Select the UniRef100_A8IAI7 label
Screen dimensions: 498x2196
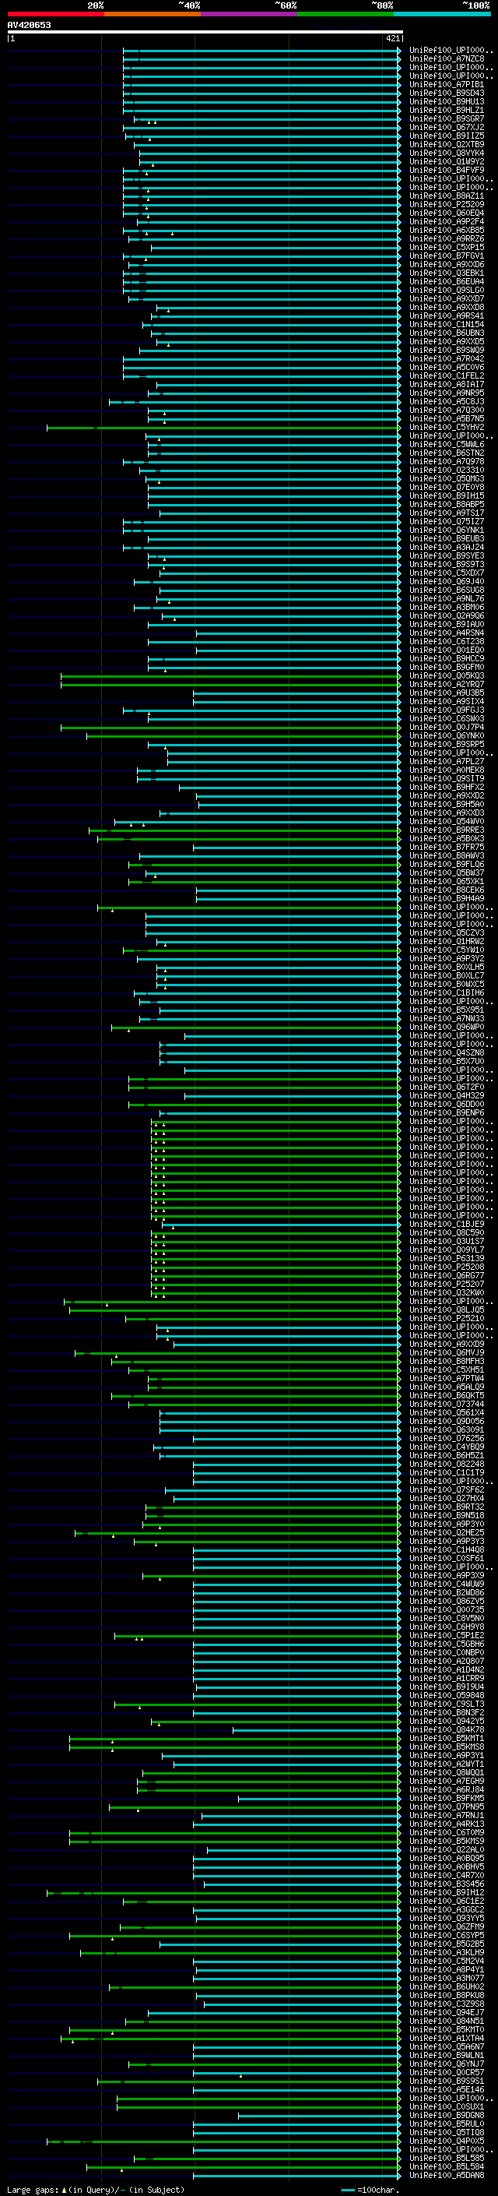447,385
